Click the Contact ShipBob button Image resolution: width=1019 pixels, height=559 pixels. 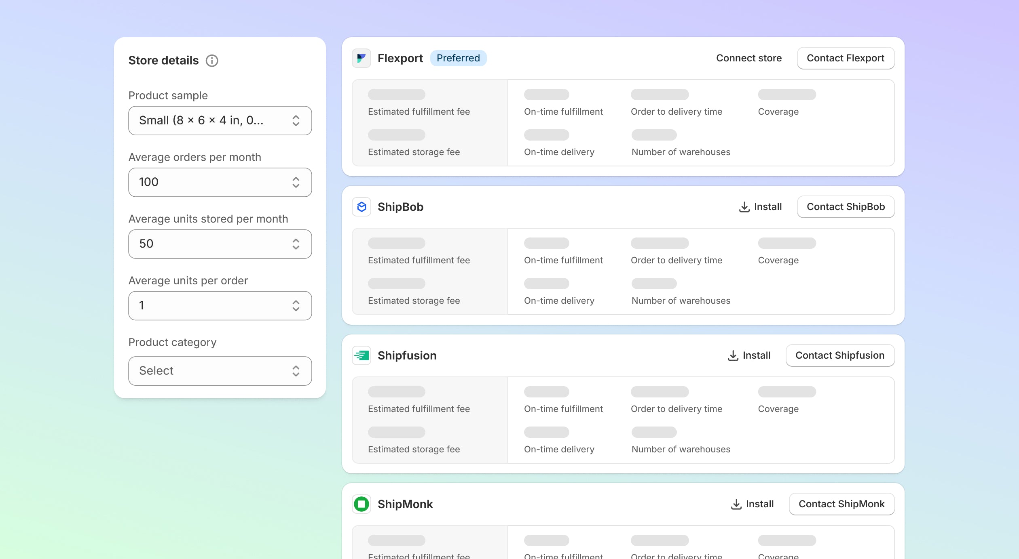pos(846,207)
